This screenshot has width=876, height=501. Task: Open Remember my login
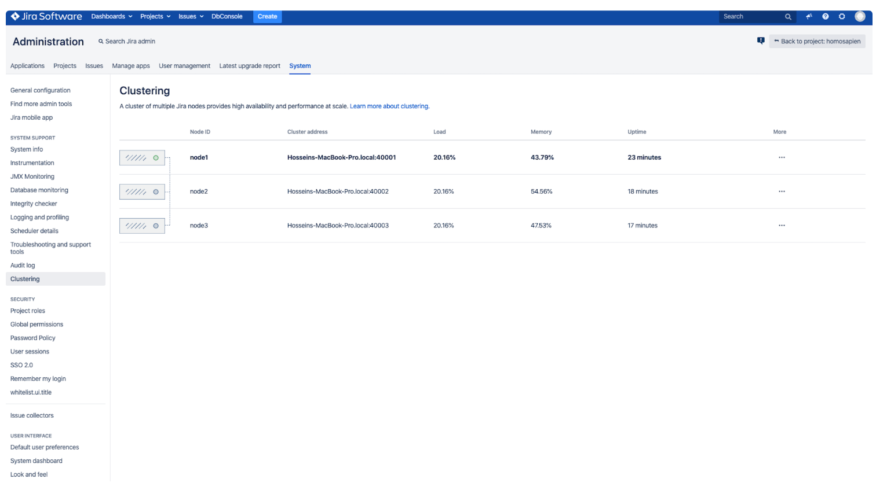(x=38, y=379)
